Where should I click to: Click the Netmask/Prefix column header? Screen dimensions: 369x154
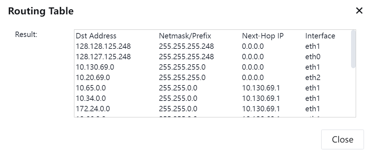[185, 36]
